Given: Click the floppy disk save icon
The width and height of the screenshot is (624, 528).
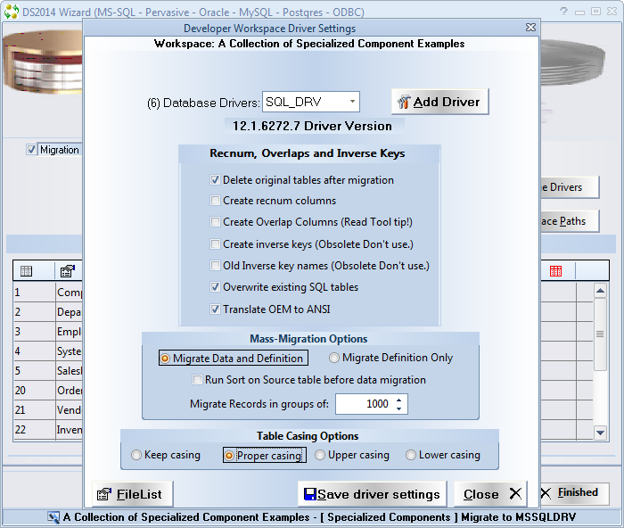Looking at the screenshot, I should (x=310, y=494).
